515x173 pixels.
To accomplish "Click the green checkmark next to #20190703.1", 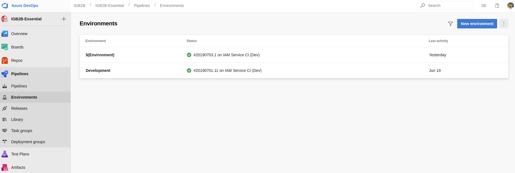I will pyautogui.click(x=189, y=55).
